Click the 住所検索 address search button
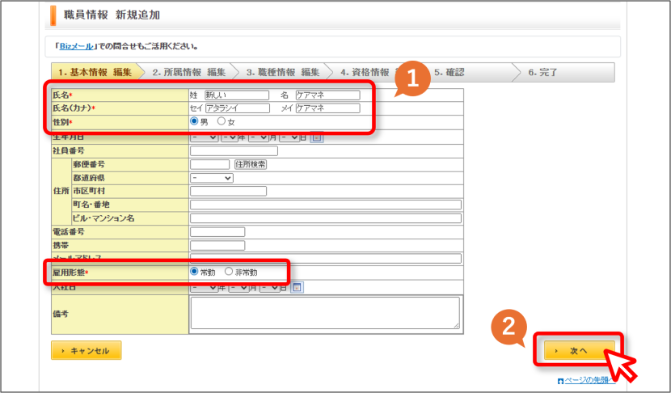 (x=251, y=164)
